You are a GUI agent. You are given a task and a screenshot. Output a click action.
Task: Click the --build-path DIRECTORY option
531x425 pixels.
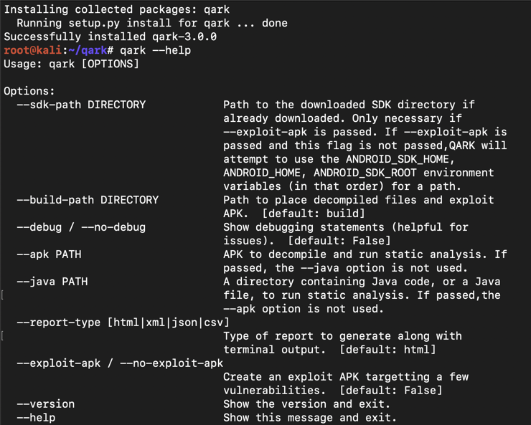88,200
